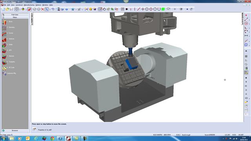The height and width of the screenshot is (141, 251).
Task: Open the Part View panel header
Action: pyautogui.click(x=15, y=15)
